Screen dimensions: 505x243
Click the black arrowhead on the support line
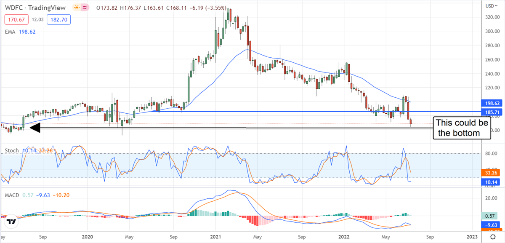pyautogui.click(x=33, y=128)
